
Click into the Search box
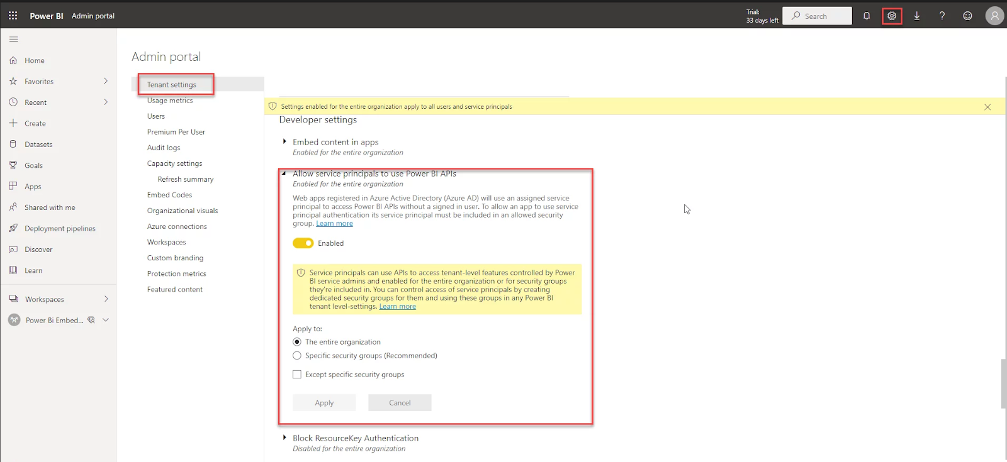pyautogui.click(x=817, y=16)
